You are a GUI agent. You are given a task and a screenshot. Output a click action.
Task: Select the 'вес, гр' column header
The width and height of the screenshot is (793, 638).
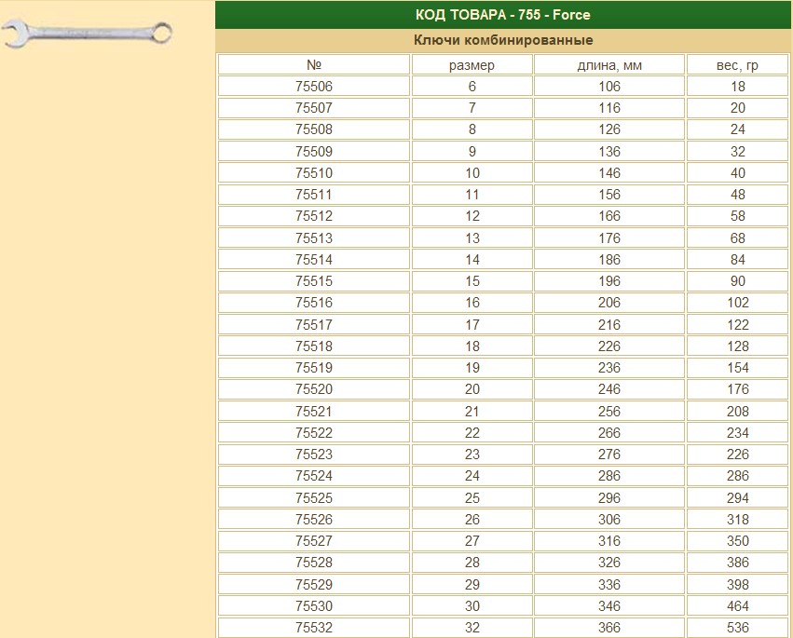pyautogui.click(x=737, y=65)
